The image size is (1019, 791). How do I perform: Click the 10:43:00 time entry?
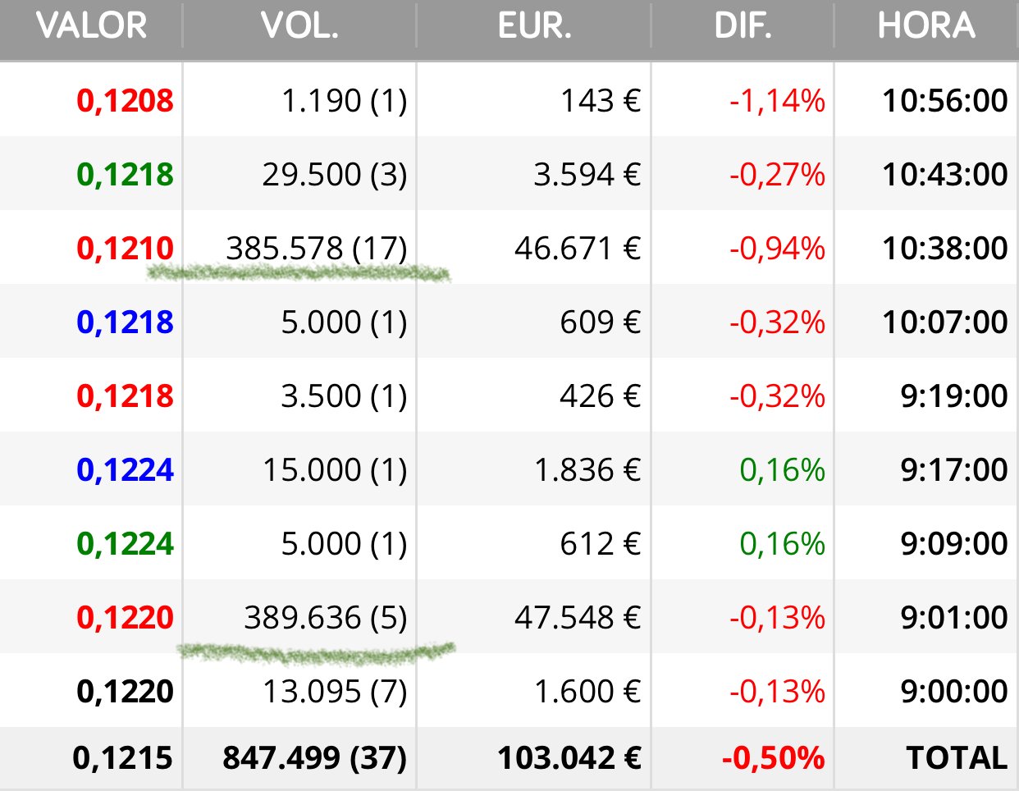pyautogui.click(x=945, y=174)
